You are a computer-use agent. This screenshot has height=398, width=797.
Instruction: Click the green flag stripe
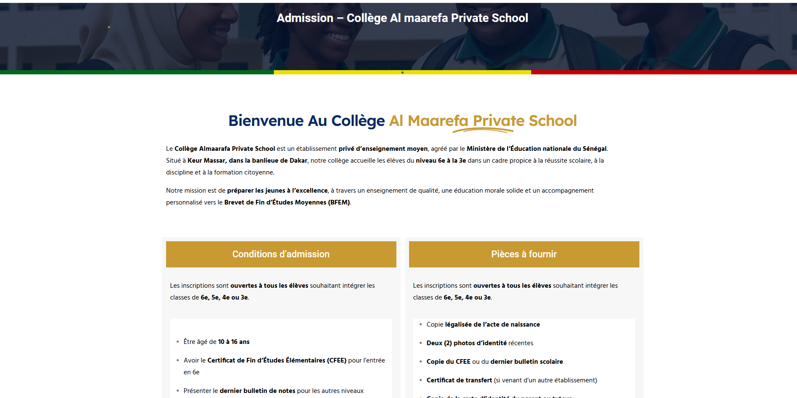pyautogui.click(x=137, y=72)
